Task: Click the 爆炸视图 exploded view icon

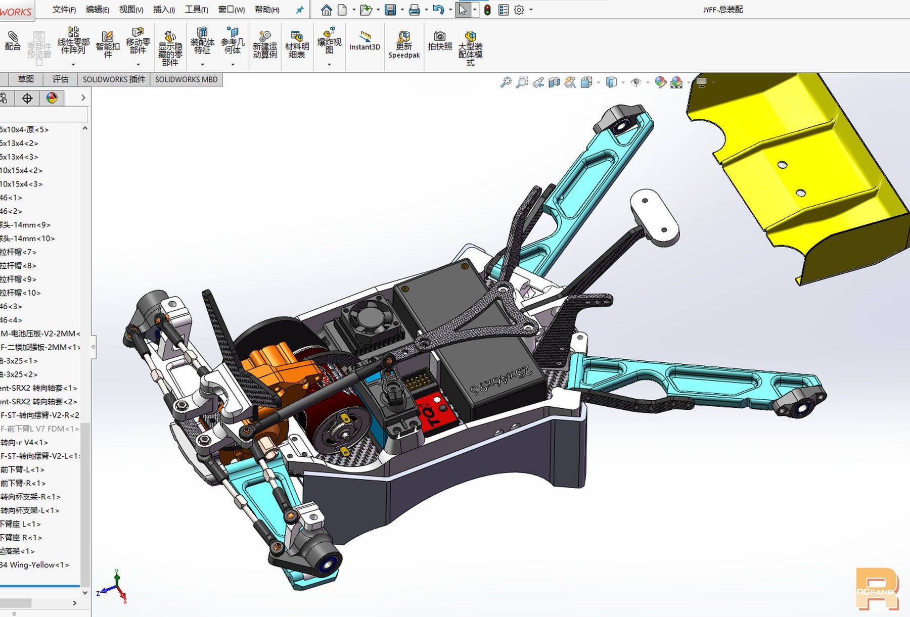Action: click(329, 41)
